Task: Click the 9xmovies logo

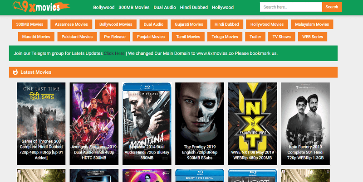Action: point(41,6)
